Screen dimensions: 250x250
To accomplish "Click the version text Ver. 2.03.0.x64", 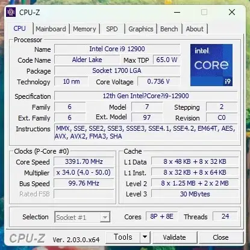I will tap(76, 240).
